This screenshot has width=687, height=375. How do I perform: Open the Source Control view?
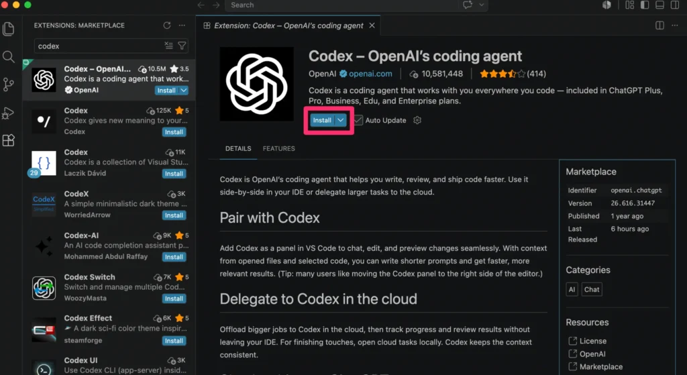(x=8, y=84)
